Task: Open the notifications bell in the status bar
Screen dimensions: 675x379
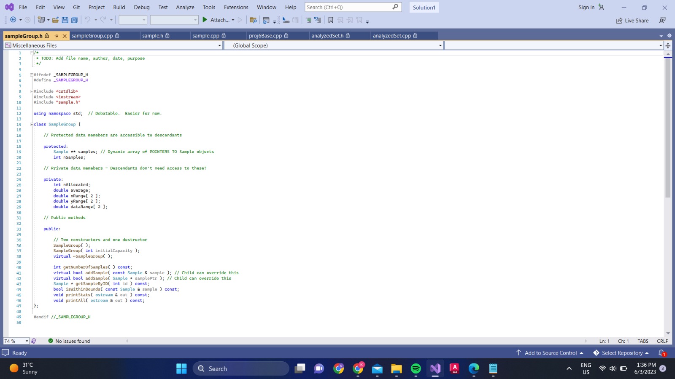Action: click(x=662, y=353)
